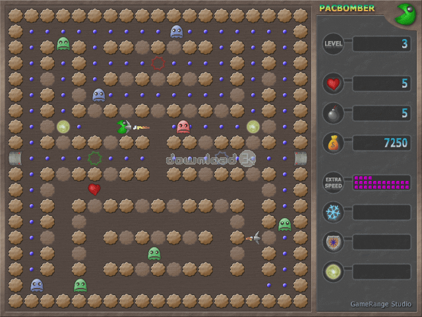Screen dimensions: 422x317
Task: Click the right metal tunnel gate
Action: tap(301, 158)
